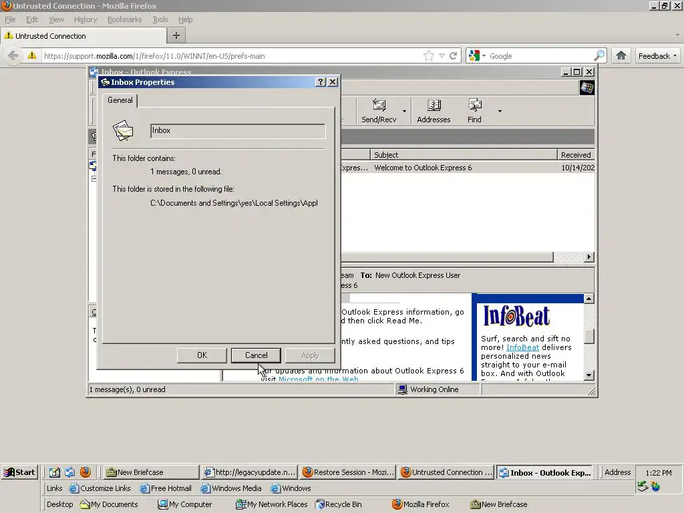
Task: Open My Computer from Desktop toolbar
Action: (185, 504)
